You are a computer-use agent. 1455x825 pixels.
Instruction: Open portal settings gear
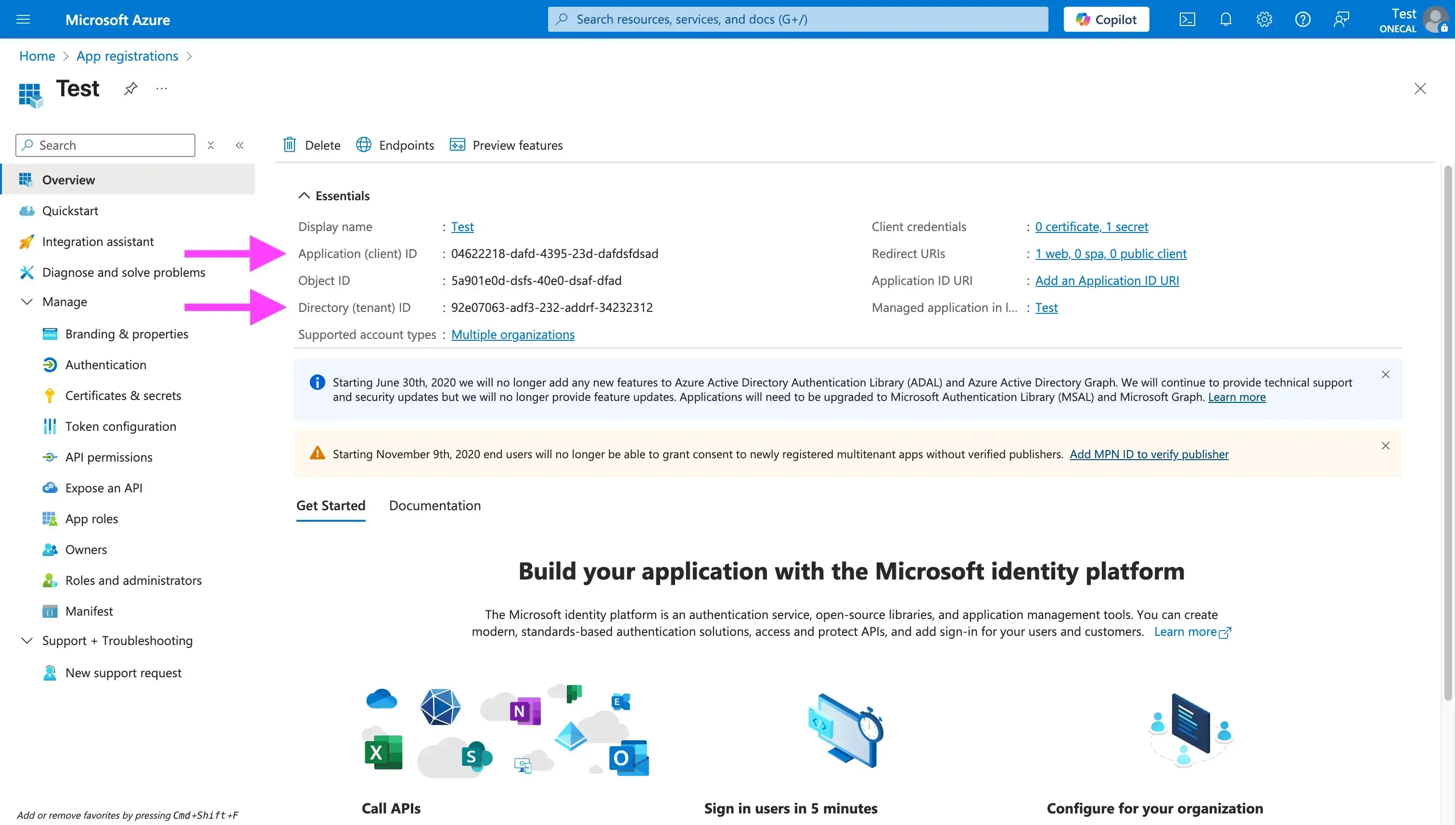(x=1264, y=19)
